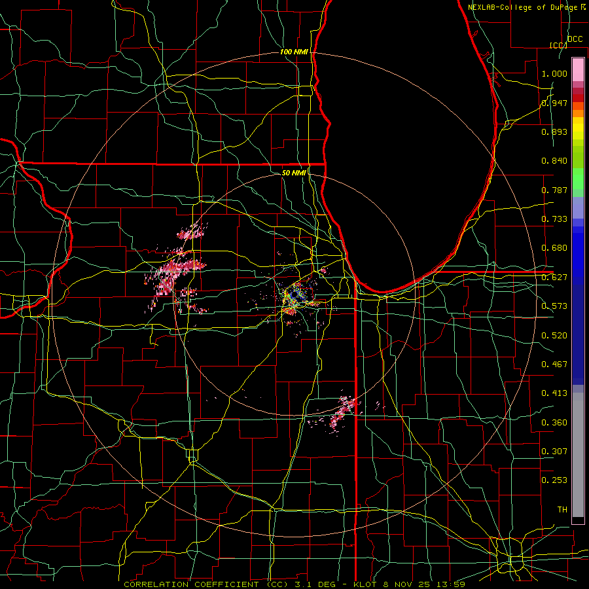Select the 0.947 scale value
Image resolution: width=589 pixels, height=589 pixels.
(x=554, y=103)
